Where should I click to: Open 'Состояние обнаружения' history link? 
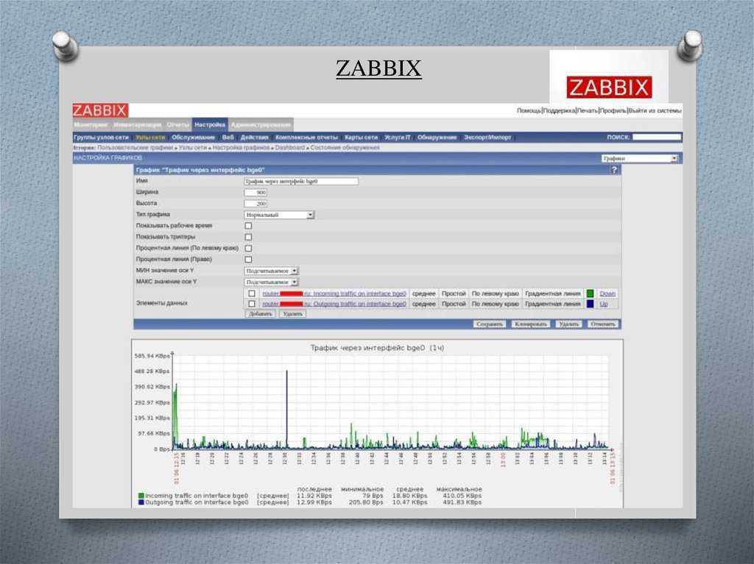click(x=345, y=148)
